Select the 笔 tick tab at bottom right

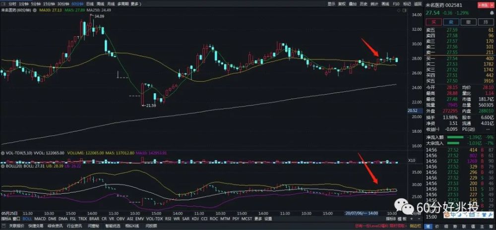click(x=428, y=226)
